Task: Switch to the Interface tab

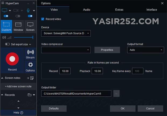Action: (152, 10)
